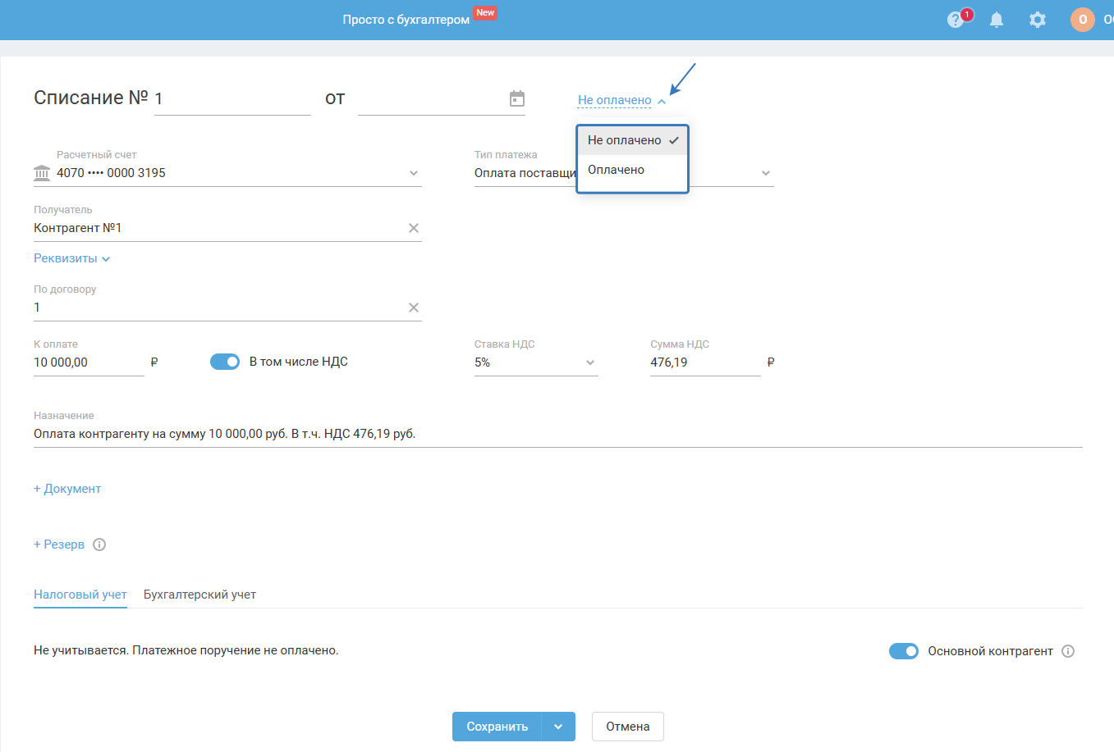Select Оплачено in status menu
The height and width of the screenshot is (752, 1114).
pyautogui.click(x=632, y=170)
